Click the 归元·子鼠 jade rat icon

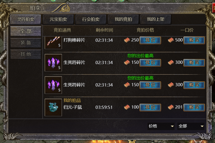(x=53, y=108)
